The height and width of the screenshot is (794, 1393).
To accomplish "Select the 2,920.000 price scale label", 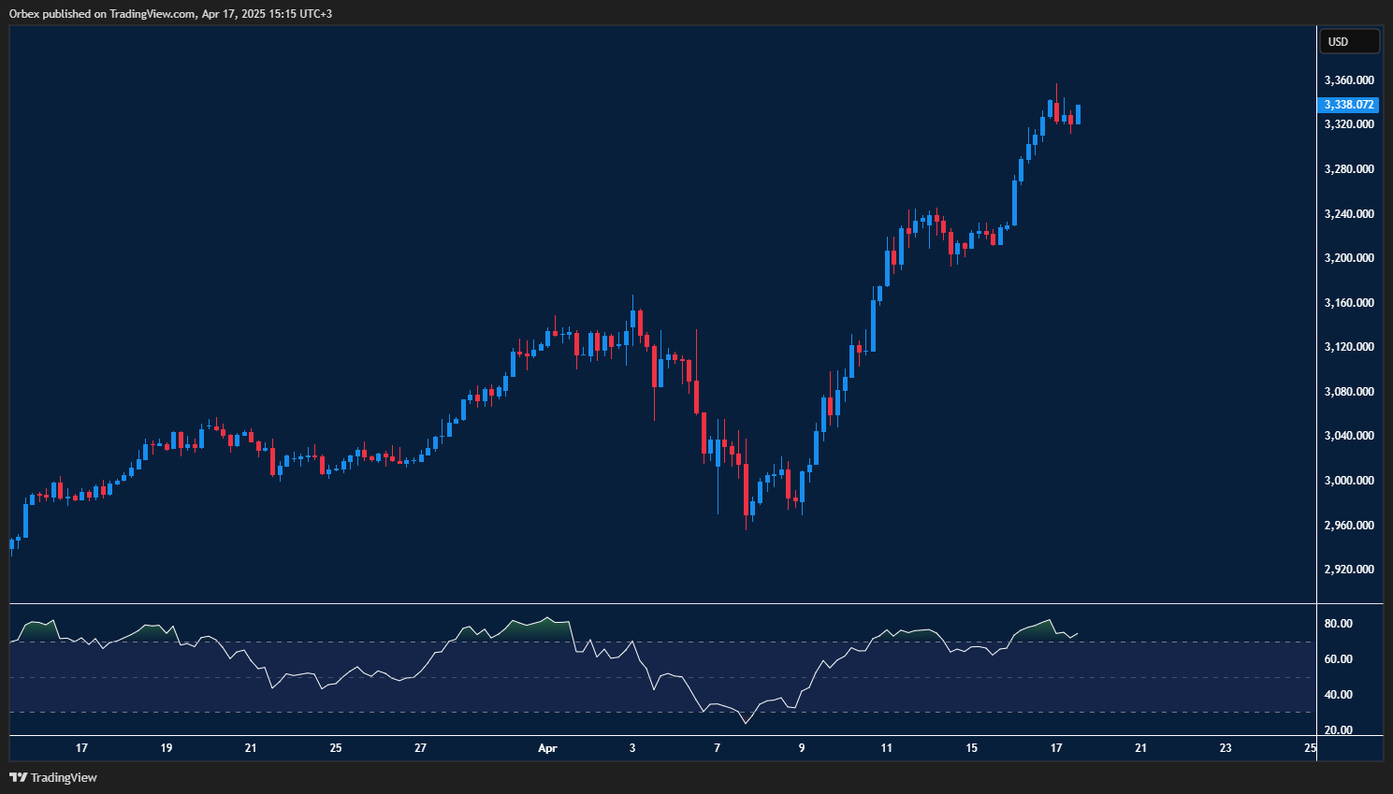I will 1348,570.
